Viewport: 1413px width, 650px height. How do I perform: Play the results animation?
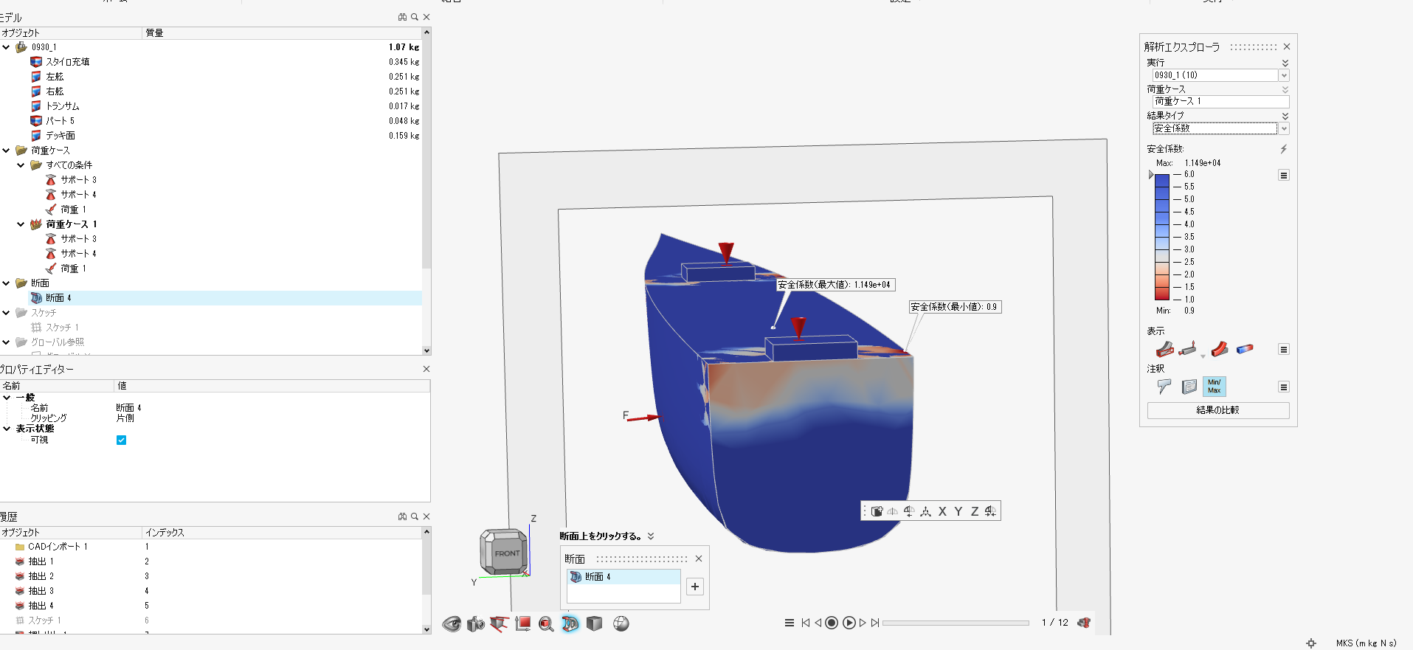849,623
